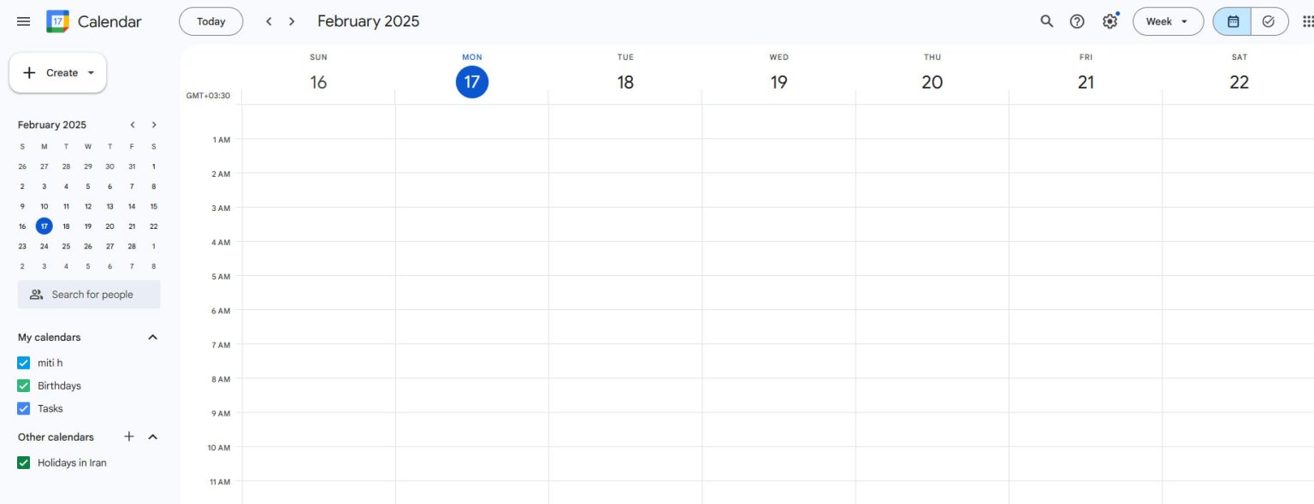Select day 17 in the mini calendar
1314x504 pixels.
[44, 226]
